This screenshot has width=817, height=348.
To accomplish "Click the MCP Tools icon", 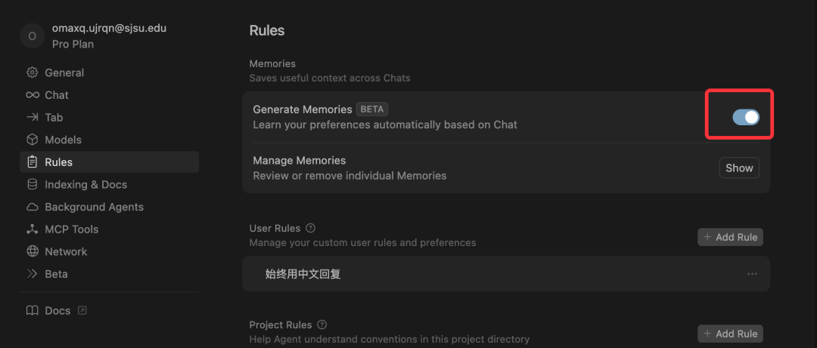I will coord(33,229).
